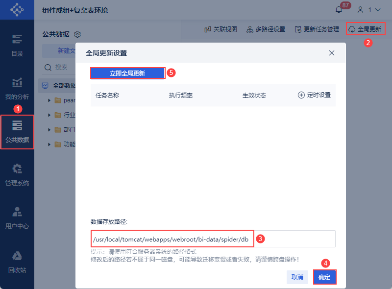Expand the 行业 folder arrow
Viewport: 392px width, 289px height.
coord(49,115)
